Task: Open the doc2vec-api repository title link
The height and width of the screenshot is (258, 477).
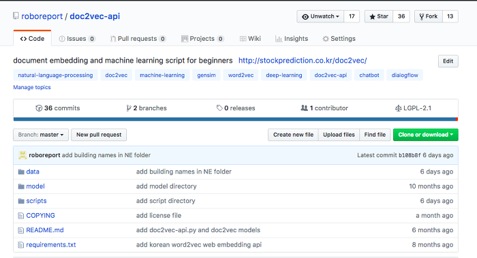Action: click(95, 16)
